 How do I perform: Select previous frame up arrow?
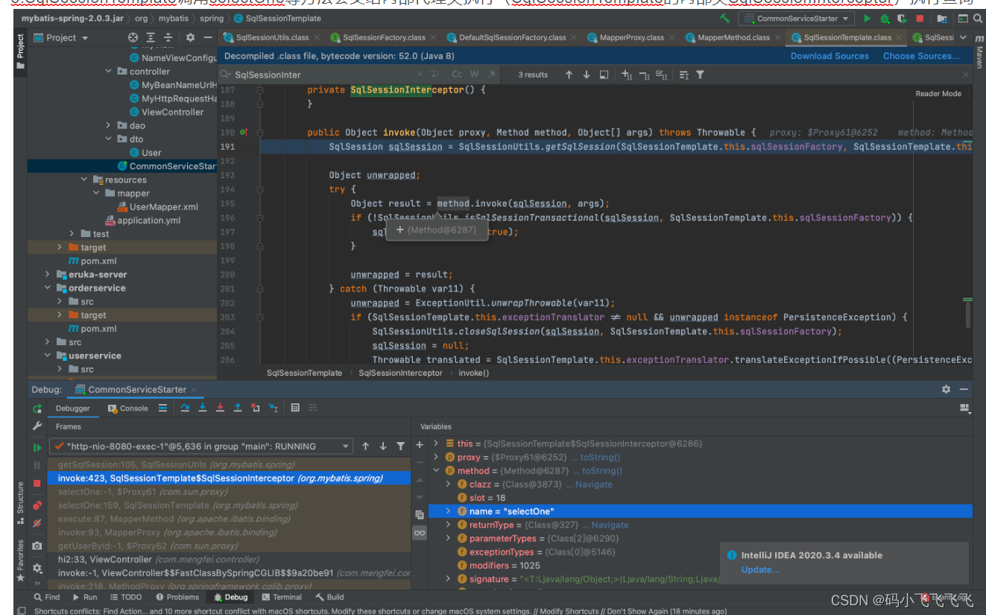pos(365,446)
